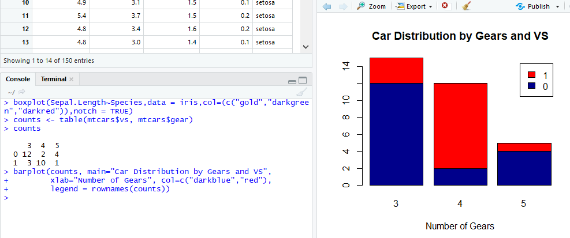Close the Terminal tab
This screenshot has height=238, width=570.
[x=71, y=79]
